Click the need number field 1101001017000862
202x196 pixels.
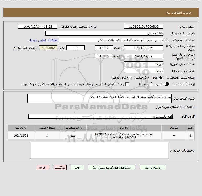click(x=144, y=26)
